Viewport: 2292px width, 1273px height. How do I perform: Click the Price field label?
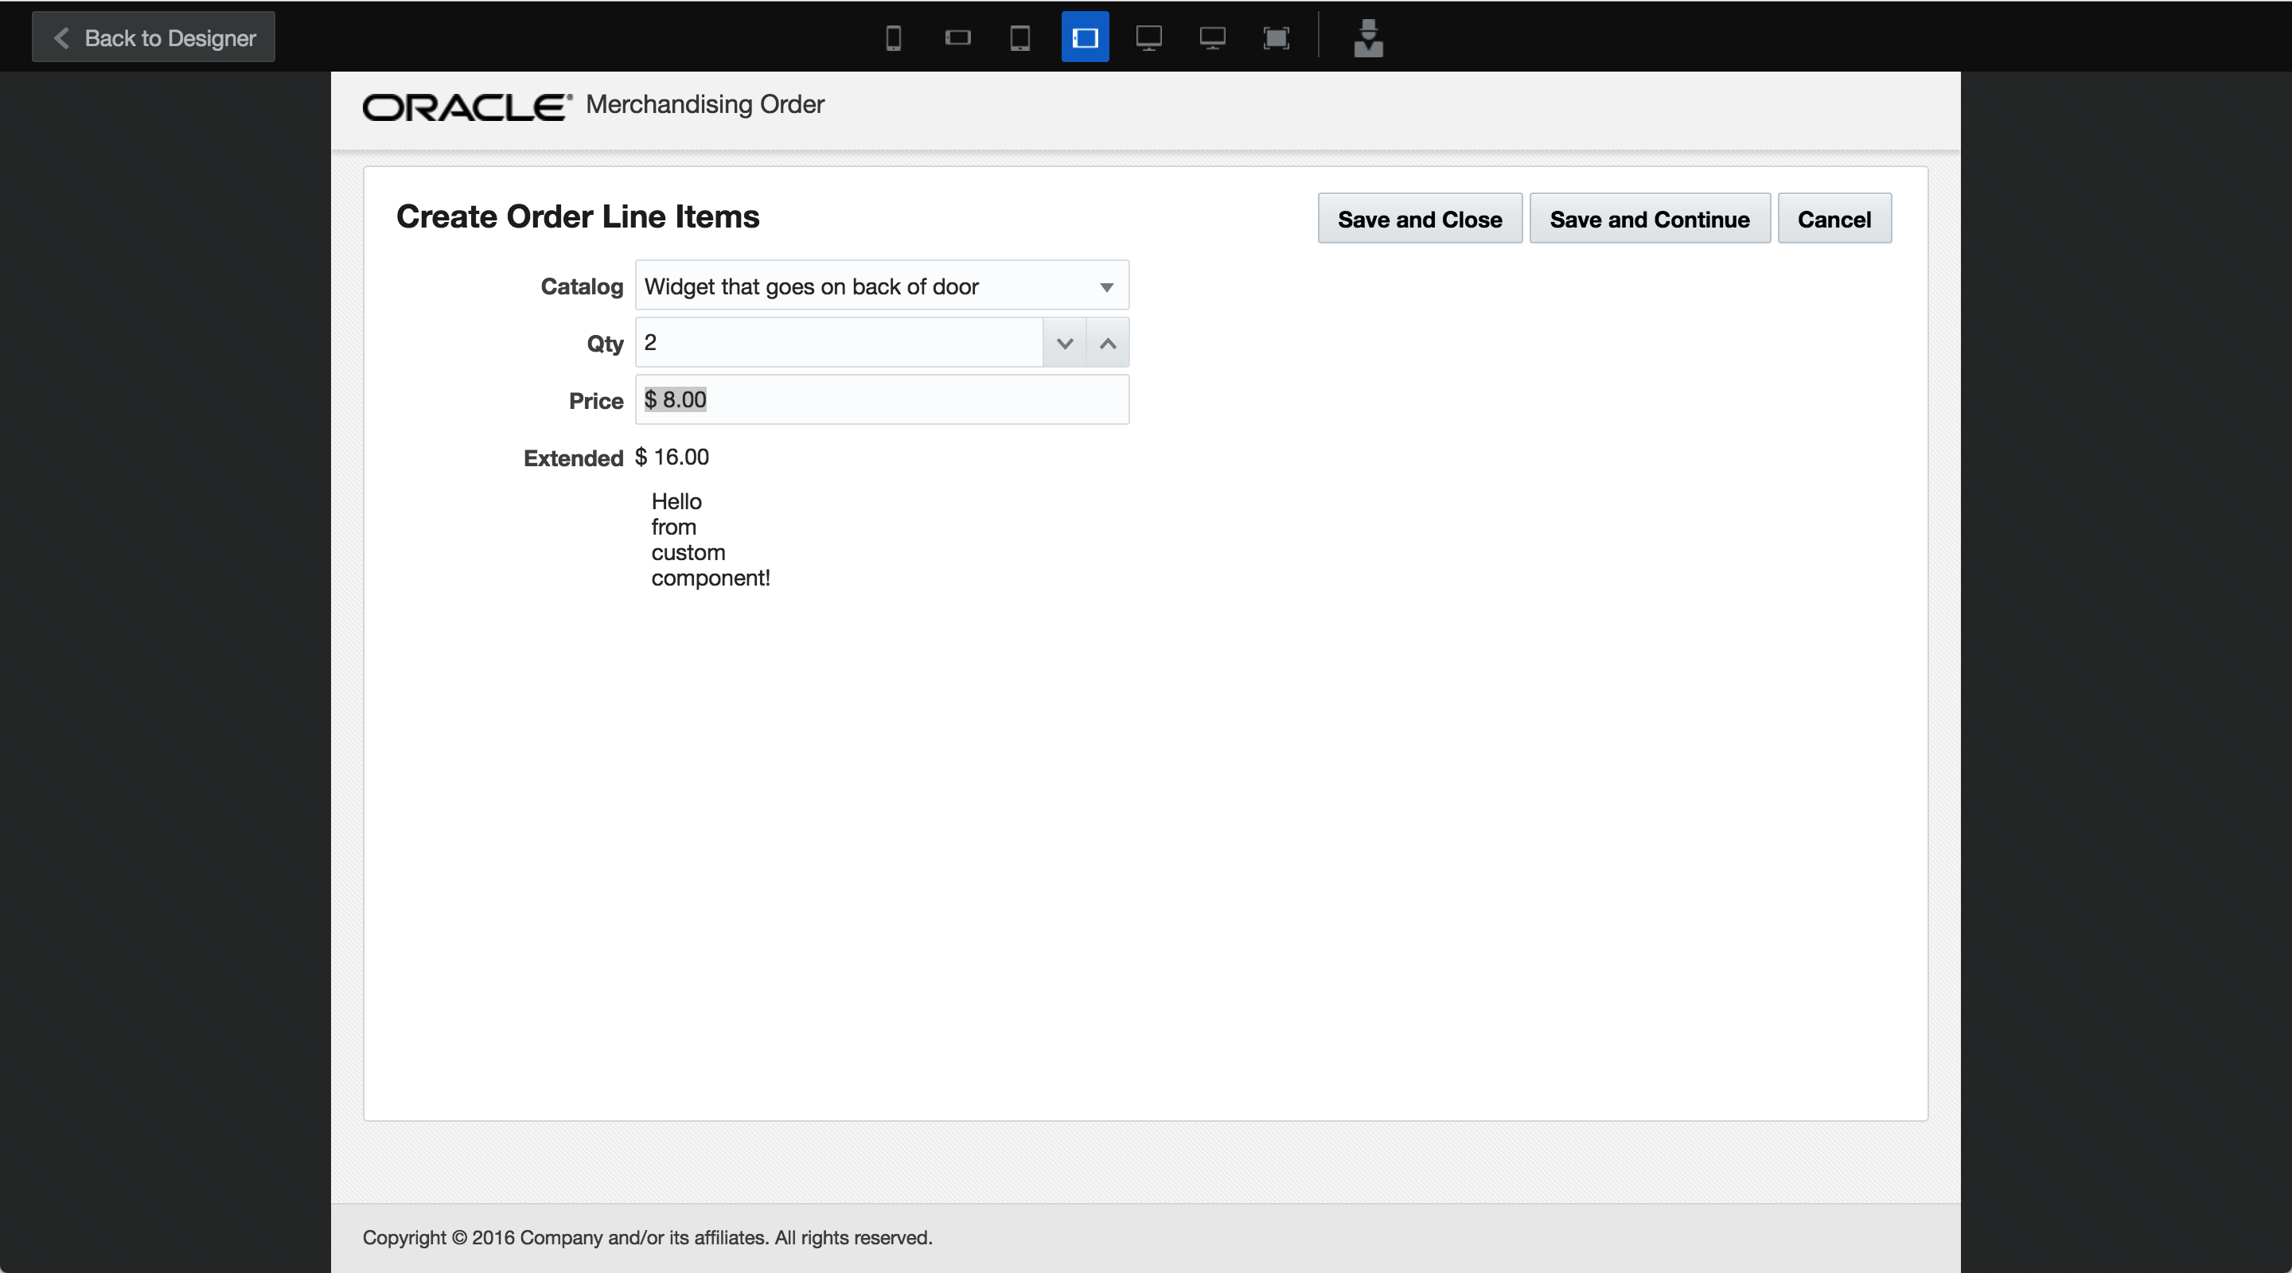(596, 401)
